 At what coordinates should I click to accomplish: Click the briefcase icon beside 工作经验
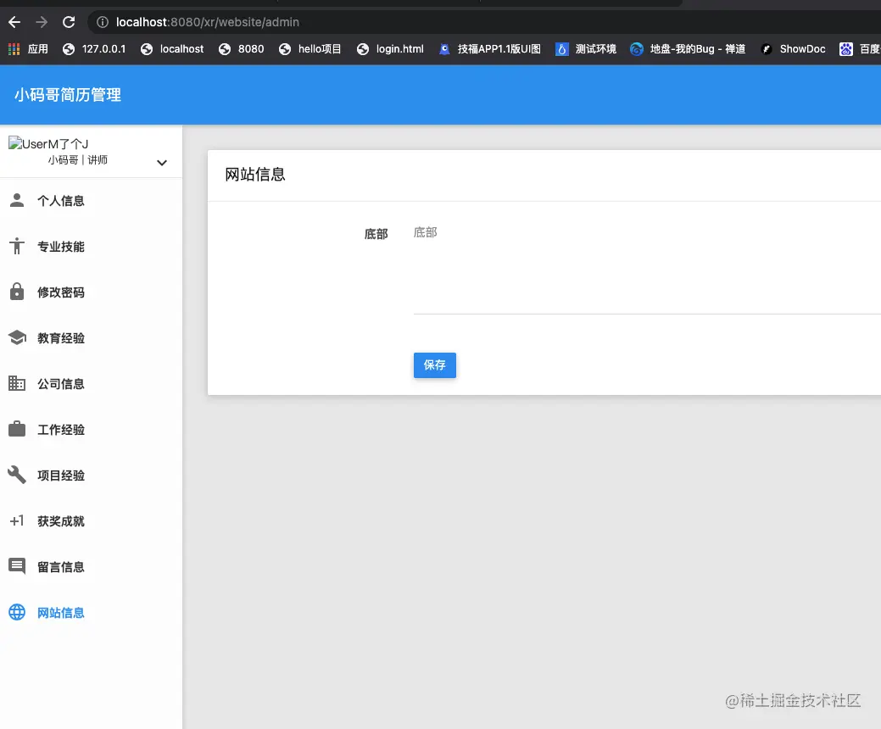click(x=17, y=429)
